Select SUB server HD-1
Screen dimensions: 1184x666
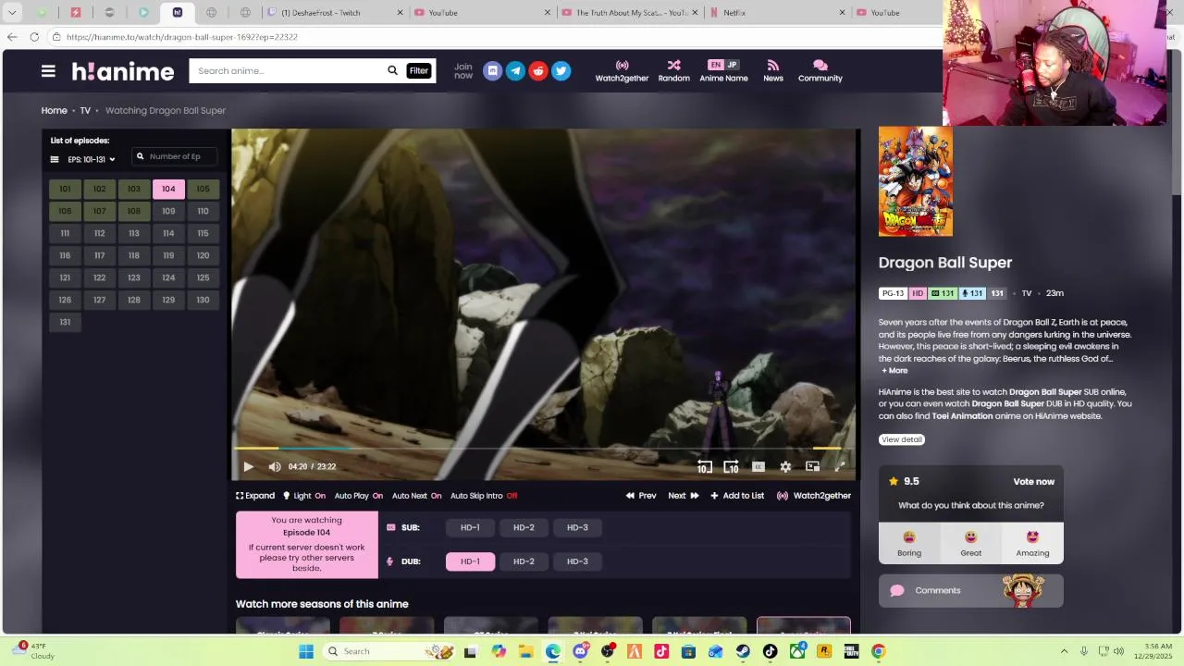click(470, 527)
